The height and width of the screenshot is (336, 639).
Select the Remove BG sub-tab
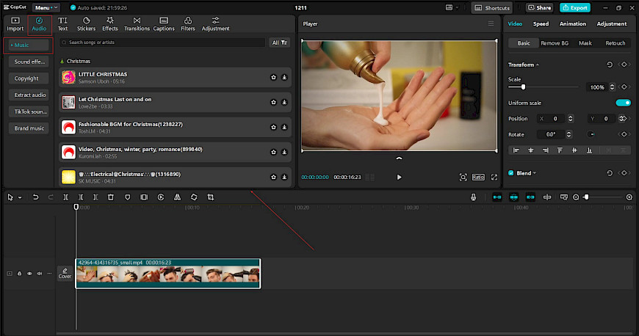(555, 43)
